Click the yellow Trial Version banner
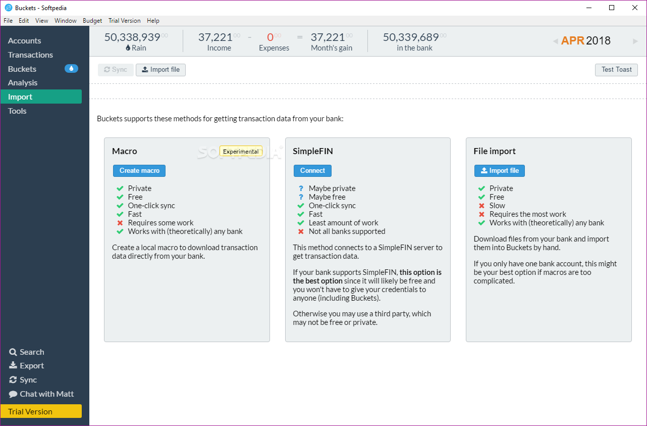The height and width of the screenshot is (426, 647). [41, 411]
